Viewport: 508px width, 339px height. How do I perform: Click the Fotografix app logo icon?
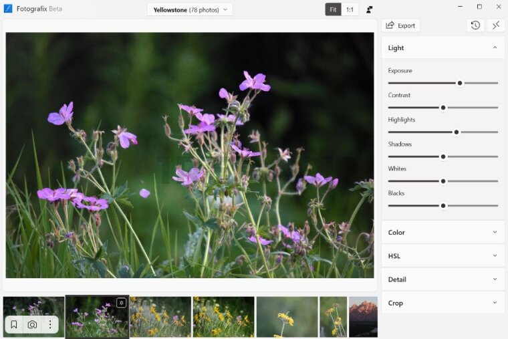[x=8, y=9]
